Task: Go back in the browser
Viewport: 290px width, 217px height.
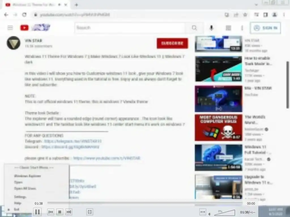Action: click(x=6, y=15)
